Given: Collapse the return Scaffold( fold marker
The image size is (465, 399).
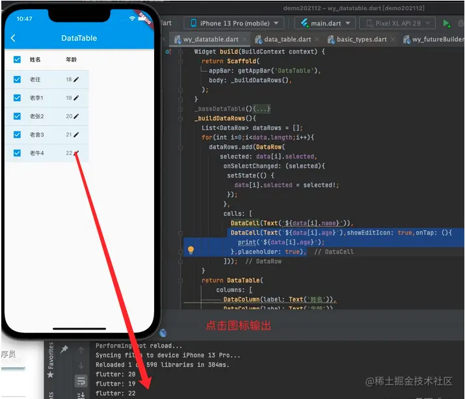Looking at the screenshot, I should tap(181, 61).
